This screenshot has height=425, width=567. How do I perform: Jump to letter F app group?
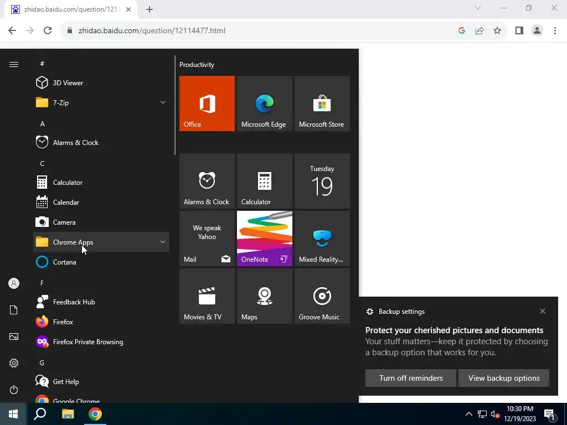(42, 283)
